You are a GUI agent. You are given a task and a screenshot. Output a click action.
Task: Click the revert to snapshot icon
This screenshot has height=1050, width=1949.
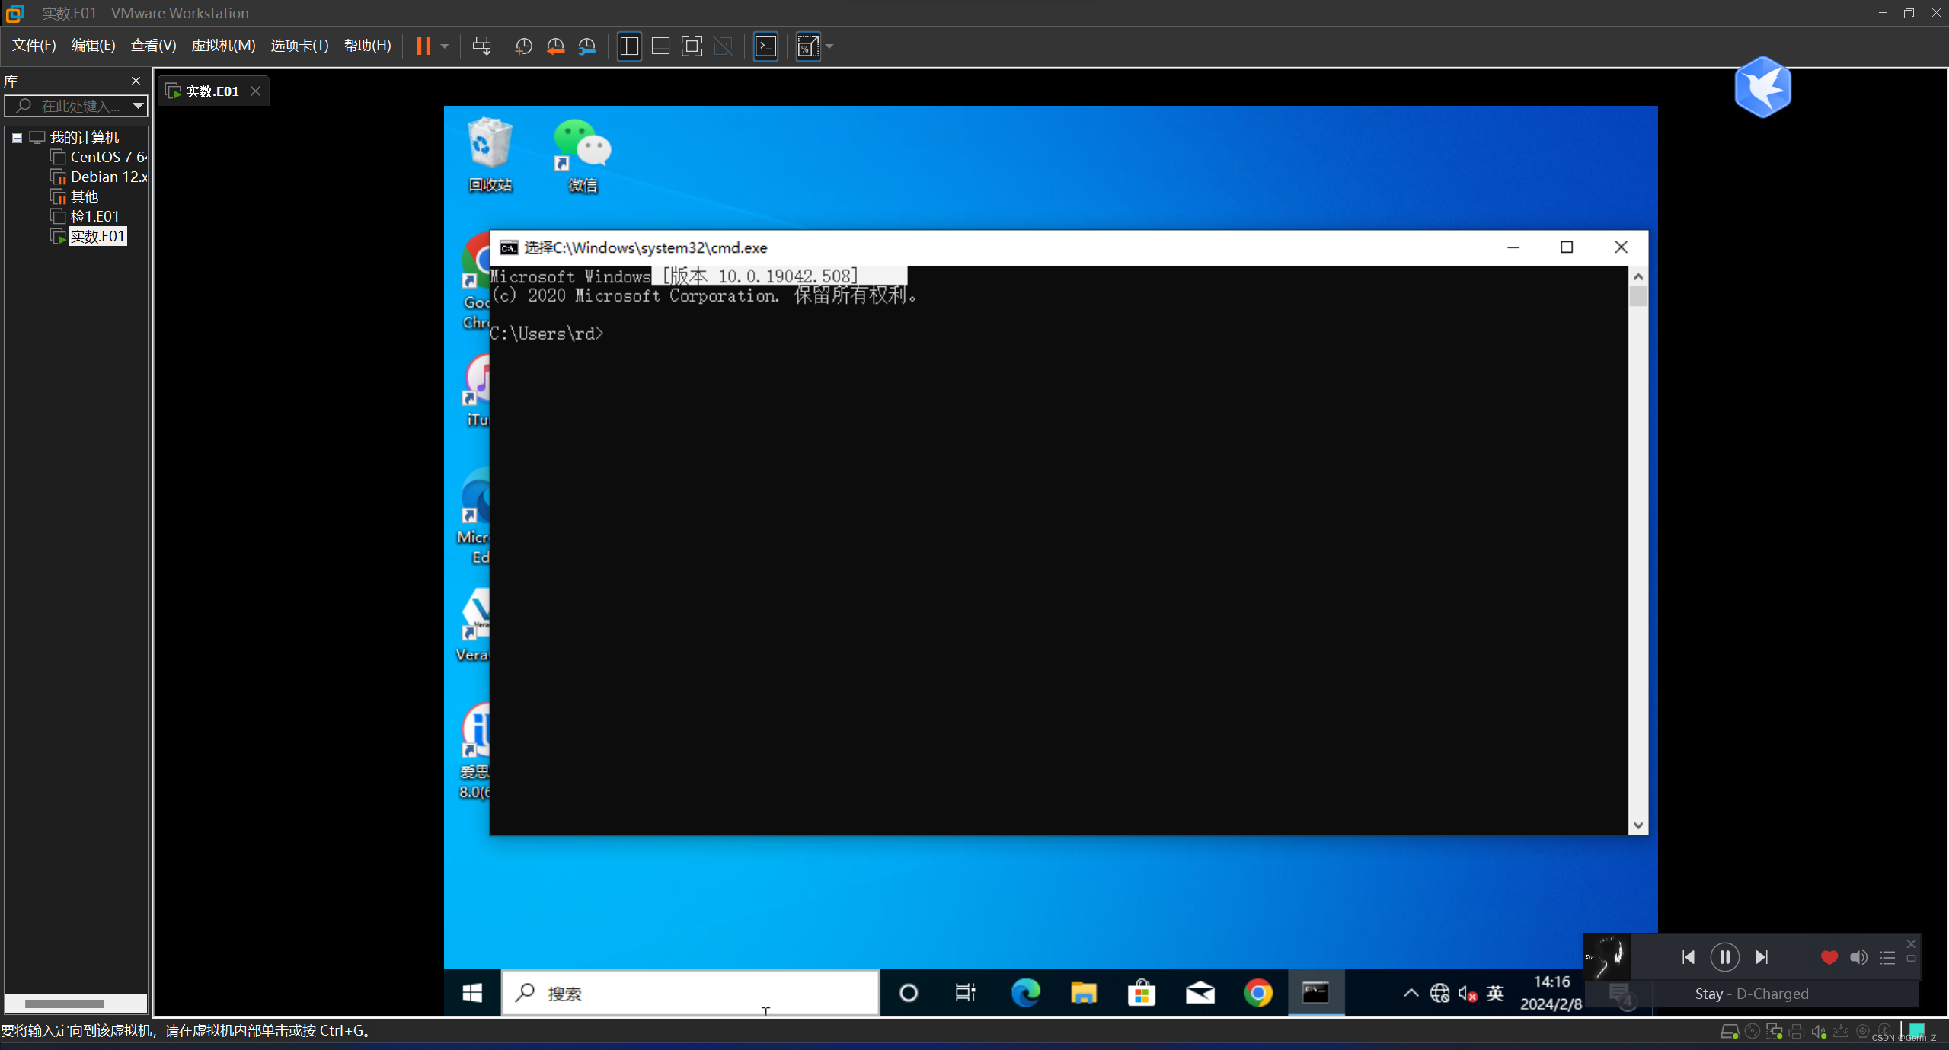tap(555, 46)
